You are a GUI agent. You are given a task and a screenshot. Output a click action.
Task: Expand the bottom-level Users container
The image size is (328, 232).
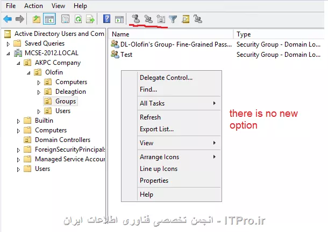[18, 169]
